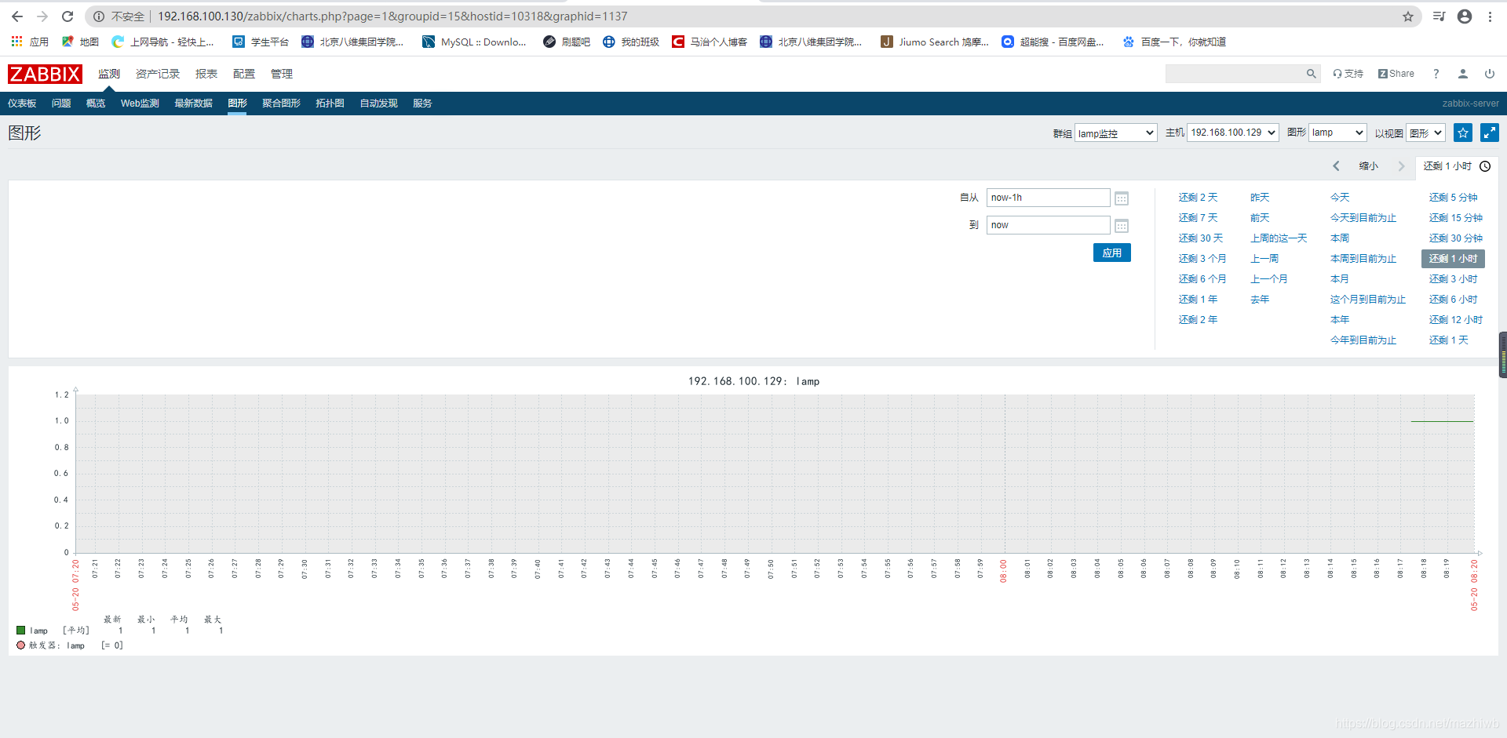Reload the page with the refresh icon
The width and height of the screenshot is (1507, 738).
tap(68, 16)
